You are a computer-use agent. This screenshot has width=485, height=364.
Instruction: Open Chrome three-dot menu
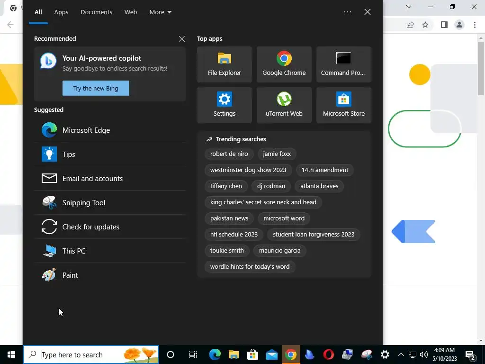tap(475, 25)
